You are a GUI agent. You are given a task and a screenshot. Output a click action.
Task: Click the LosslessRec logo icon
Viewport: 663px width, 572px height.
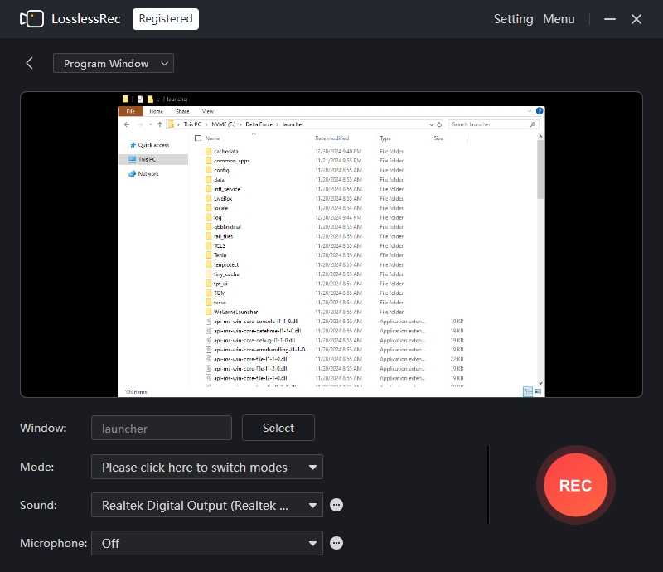pyautogui.click(x=31, y=19)
